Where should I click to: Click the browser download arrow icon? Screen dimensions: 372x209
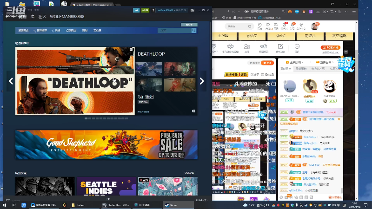(x=318, y=11)
